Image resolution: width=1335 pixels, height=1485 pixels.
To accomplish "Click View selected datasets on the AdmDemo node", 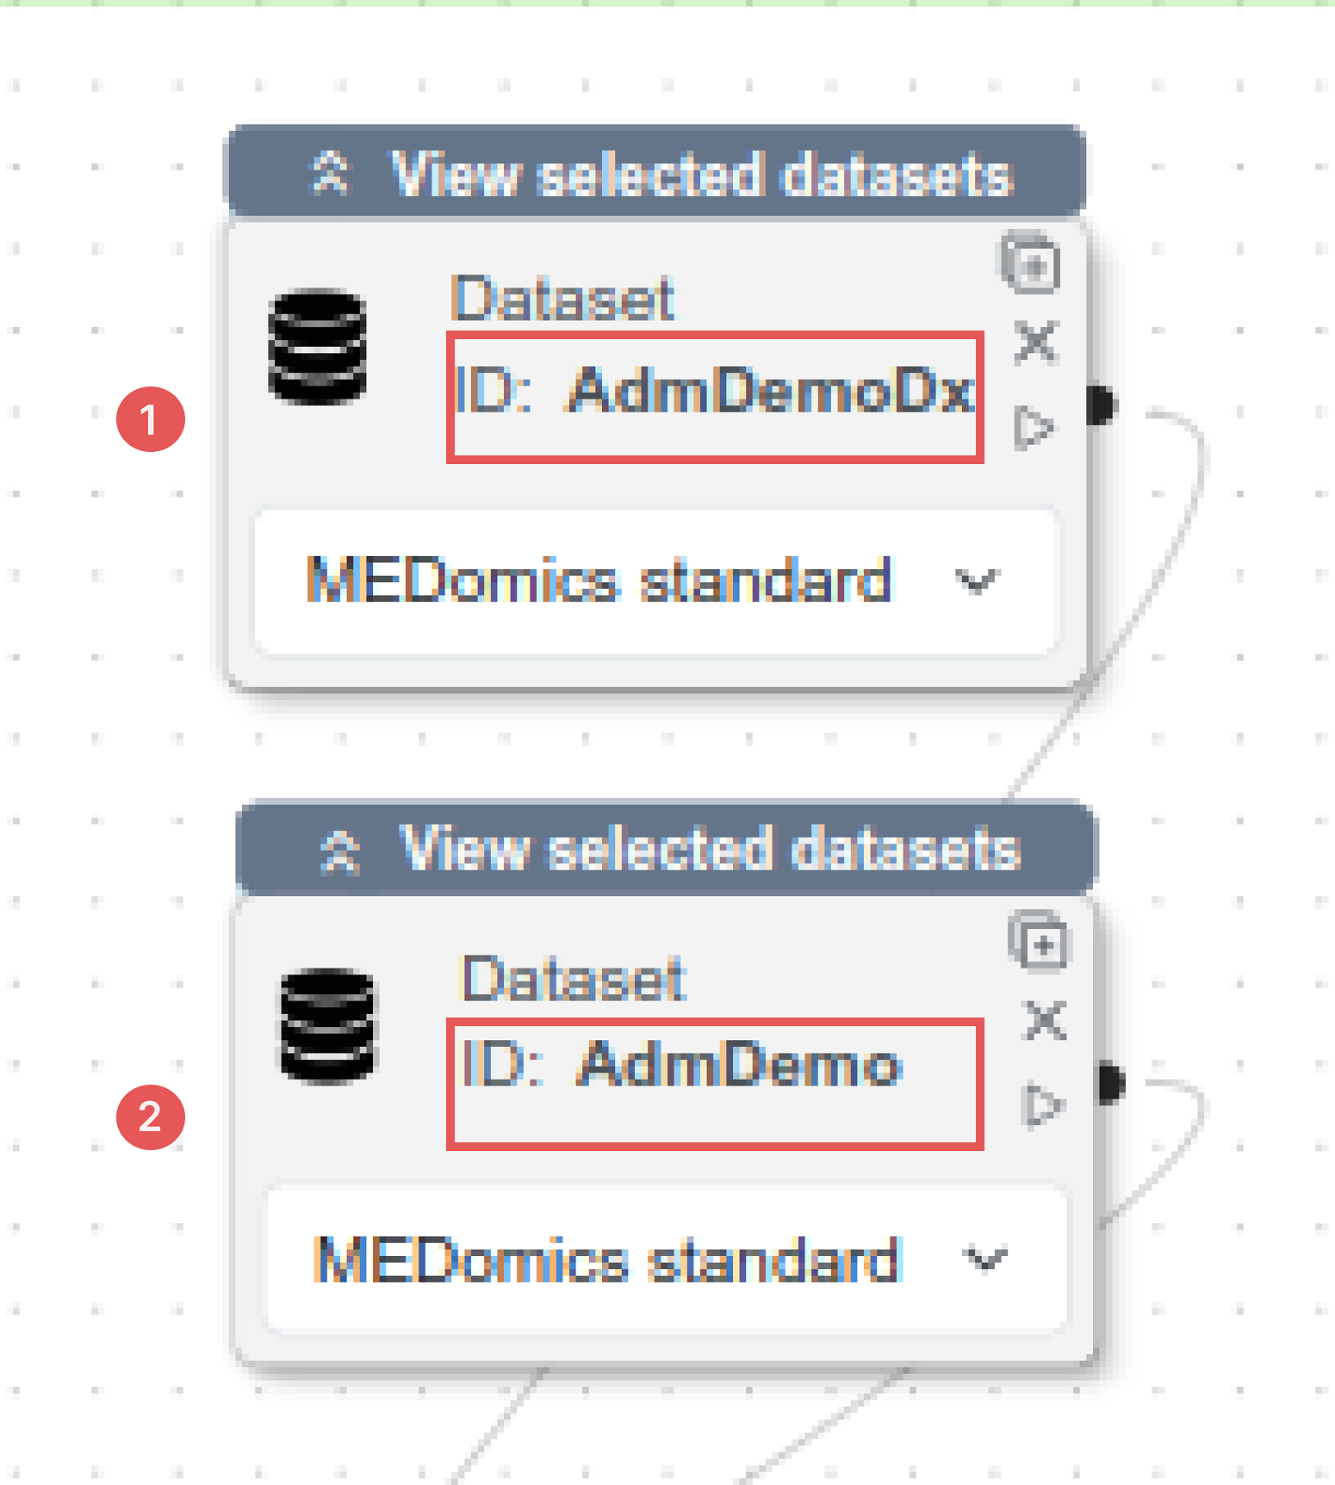I will [711, 849].
